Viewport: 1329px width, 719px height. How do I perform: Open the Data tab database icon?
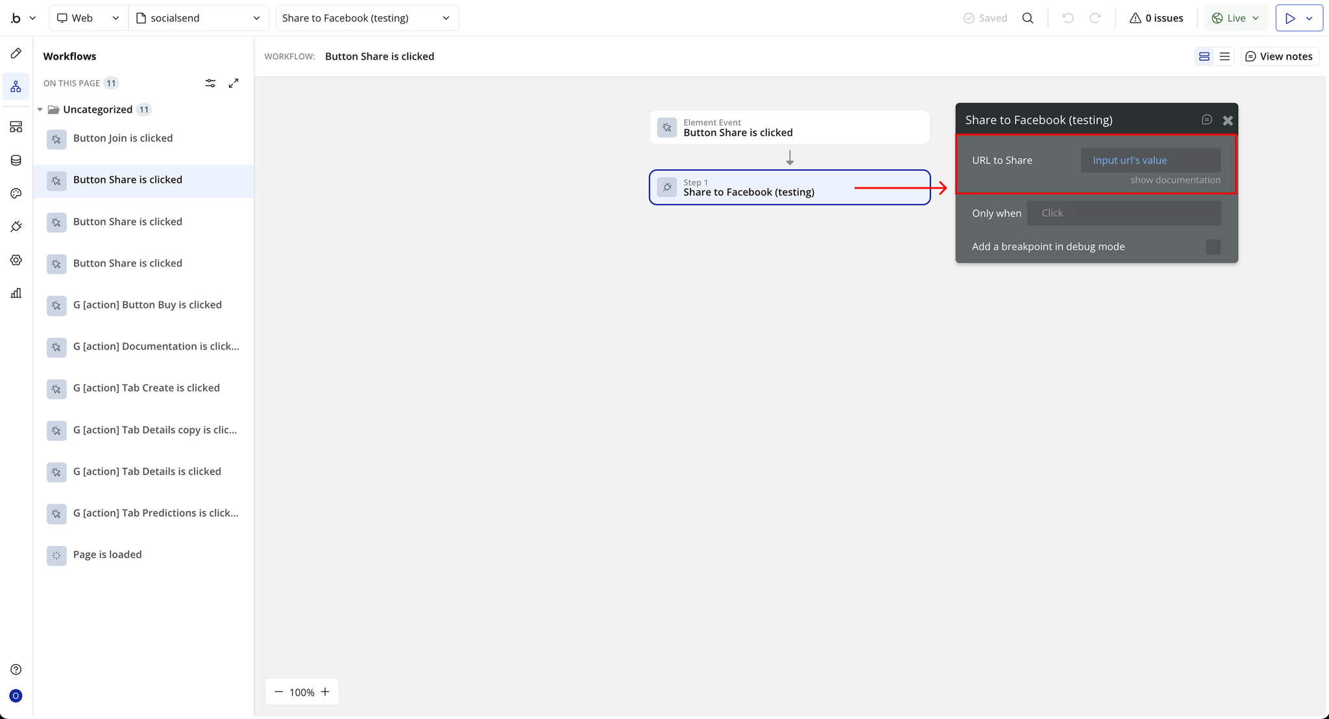click(x=16, y=160)
